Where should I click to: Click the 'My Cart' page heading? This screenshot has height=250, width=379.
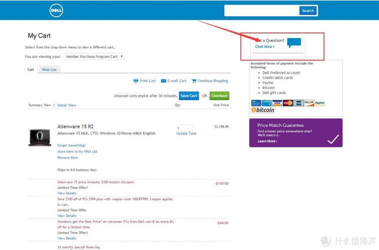[x=39, y=35]
